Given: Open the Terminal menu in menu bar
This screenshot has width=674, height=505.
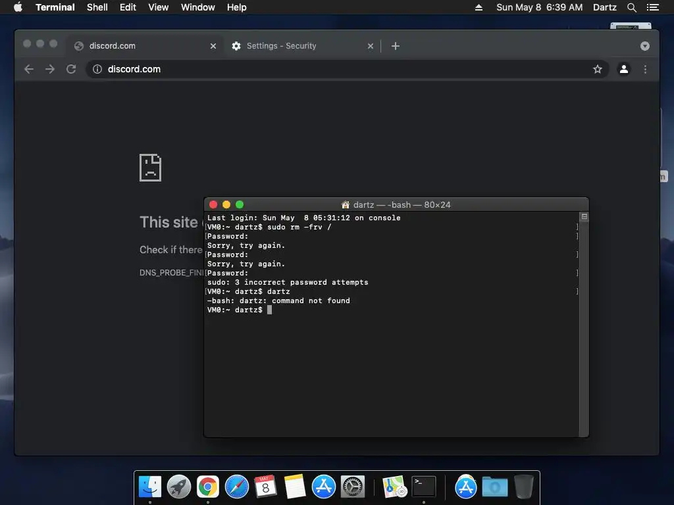Looking at the screenshot, I should 55,7.
